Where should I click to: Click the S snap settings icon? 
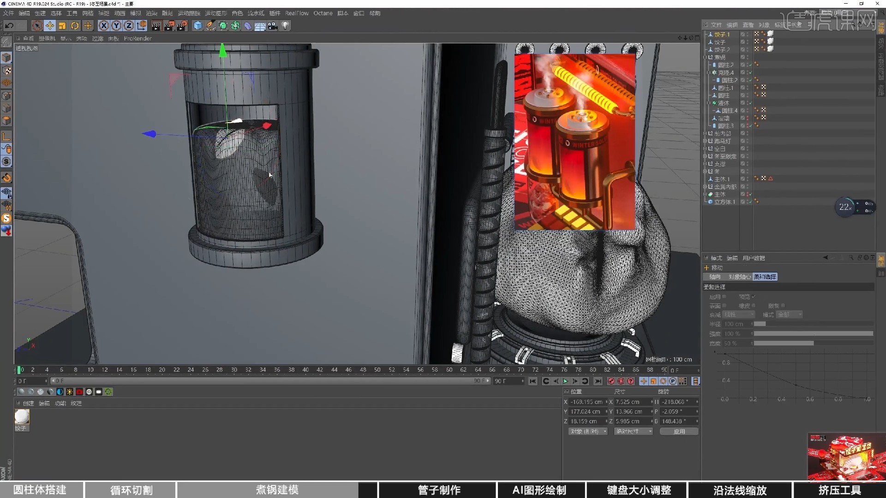[x=6, y=162]
